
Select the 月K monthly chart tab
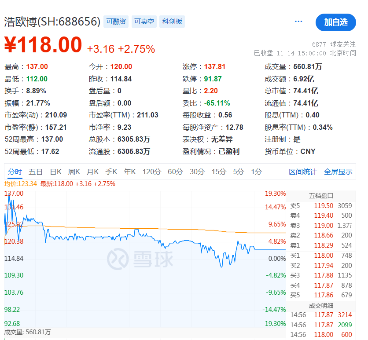(x=92, y=172)
